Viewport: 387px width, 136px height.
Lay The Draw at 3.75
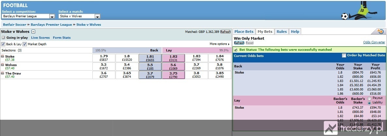tap(173, 75)
